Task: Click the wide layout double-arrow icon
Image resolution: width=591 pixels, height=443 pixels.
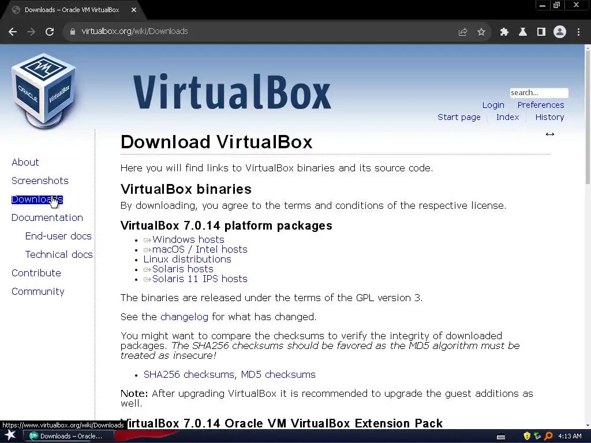Action: [550, 134]
